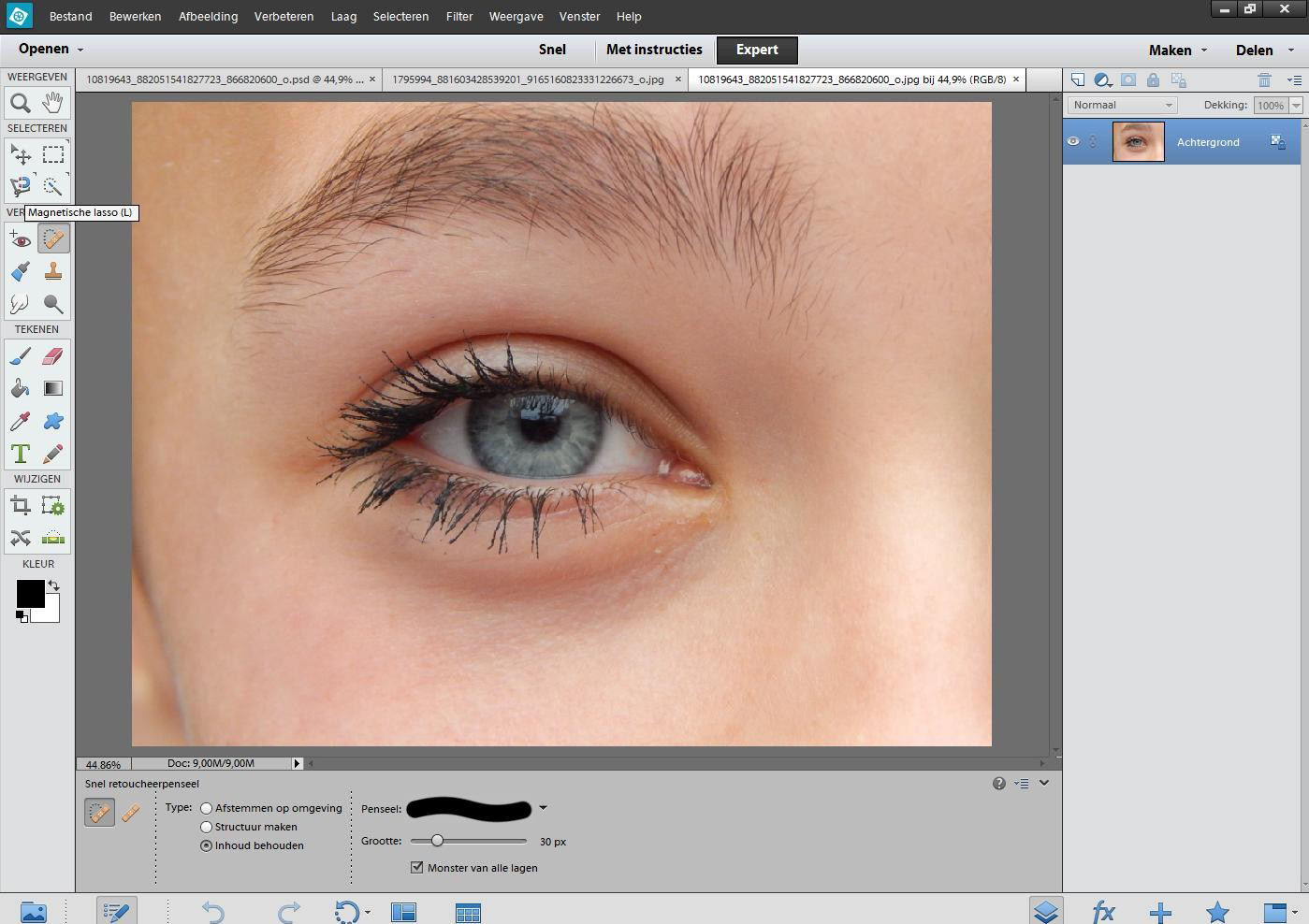This screenshot has height=924, width=1309.
Task: Open adjustment layer fill dropdown
Action: click(x=1103, y=80)
